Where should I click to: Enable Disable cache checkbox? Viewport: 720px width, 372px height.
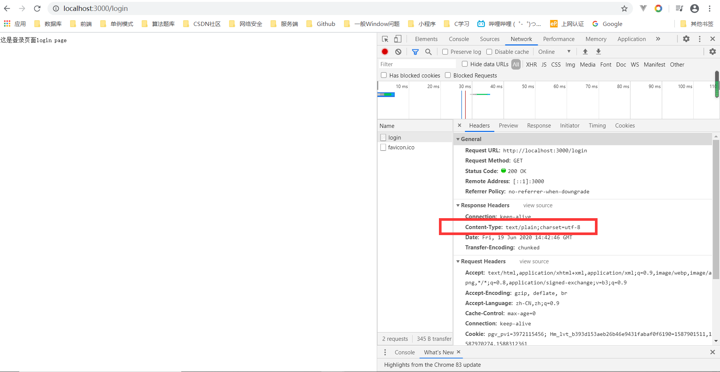(x=489, y=52)
